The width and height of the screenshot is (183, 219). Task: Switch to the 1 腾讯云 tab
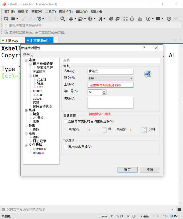(12, 41)
